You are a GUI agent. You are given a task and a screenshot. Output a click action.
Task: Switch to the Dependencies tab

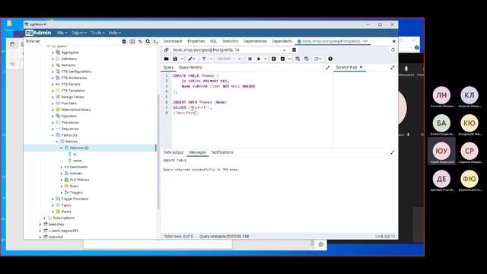pos(255,41)
